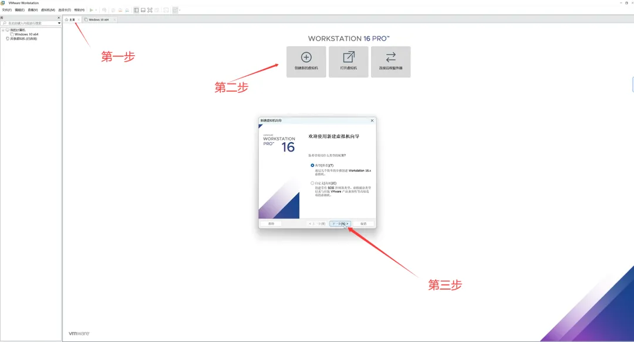Image resolution: width=634 pixels, height=342 pixels.
Task: Close the library panel with its X
Action: [59, 18]
